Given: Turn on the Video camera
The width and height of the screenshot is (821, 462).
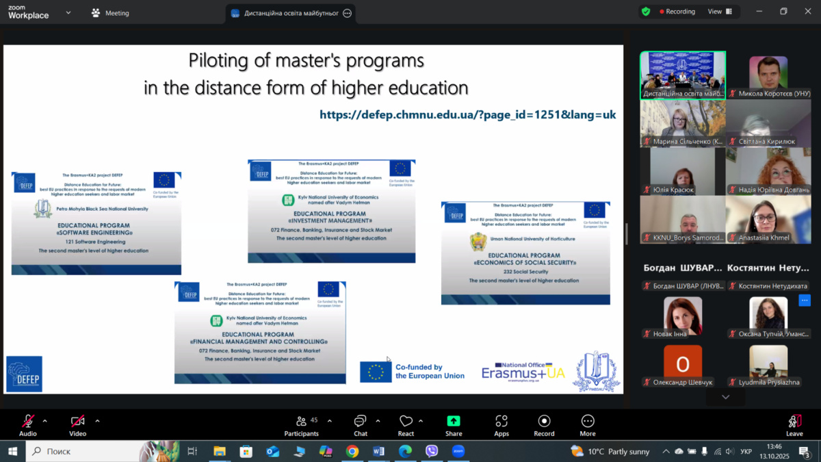Looking at the screenshot, I should tap(78, 424).
